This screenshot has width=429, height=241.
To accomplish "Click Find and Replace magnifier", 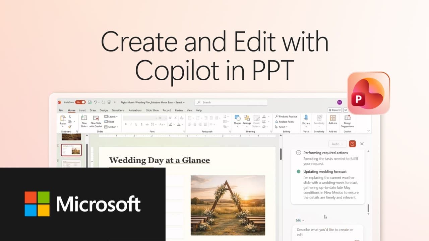I will pyautogui.click(x=277, y=116).
